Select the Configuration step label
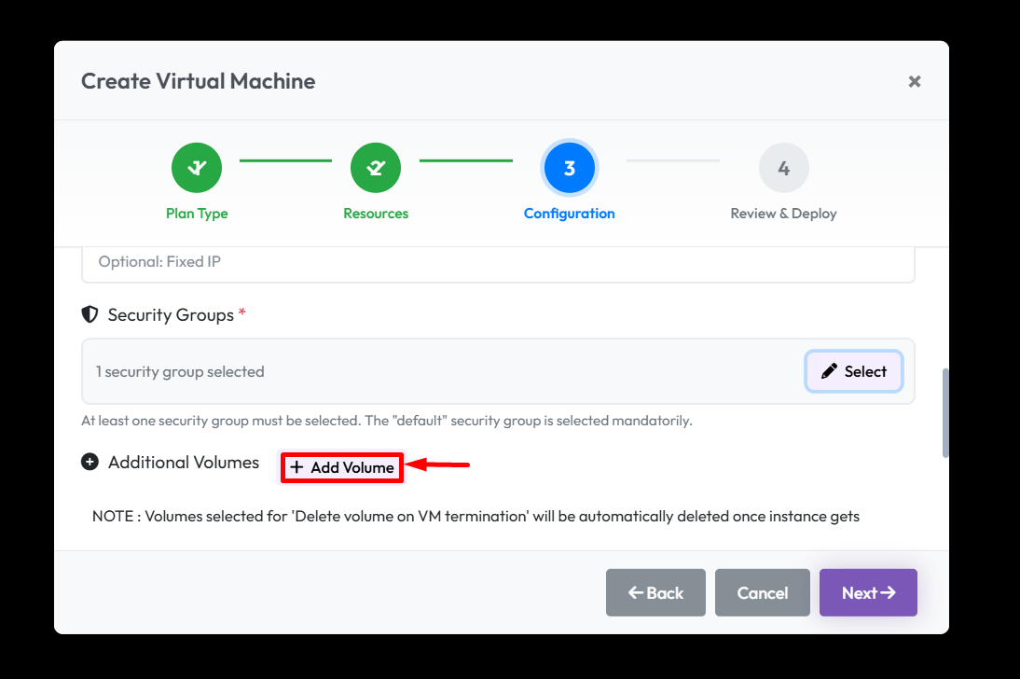This screenshot has width=1020, height=679. tap(570, 214)
